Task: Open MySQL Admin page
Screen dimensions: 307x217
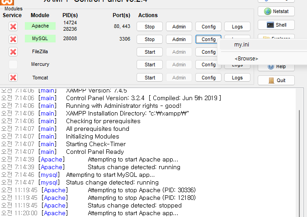Action: click(179, 39)
